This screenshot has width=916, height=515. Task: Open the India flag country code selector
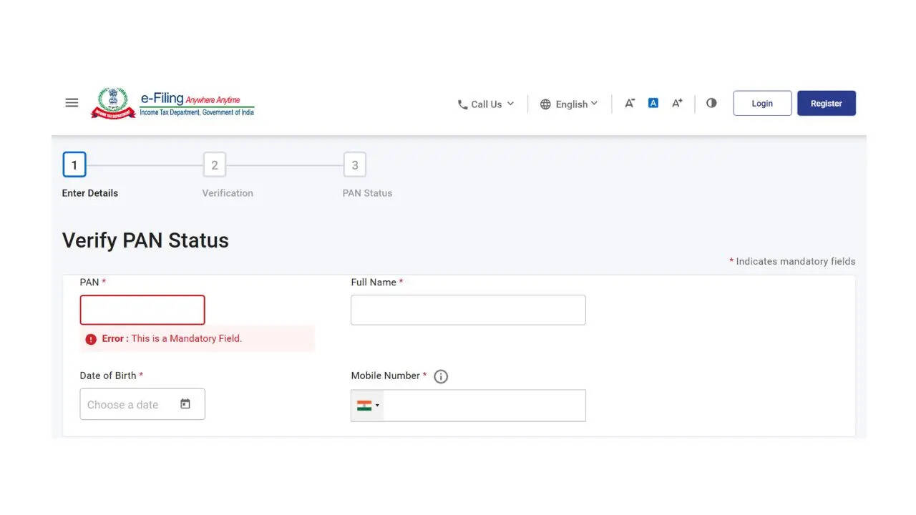(x=368, y=406)
